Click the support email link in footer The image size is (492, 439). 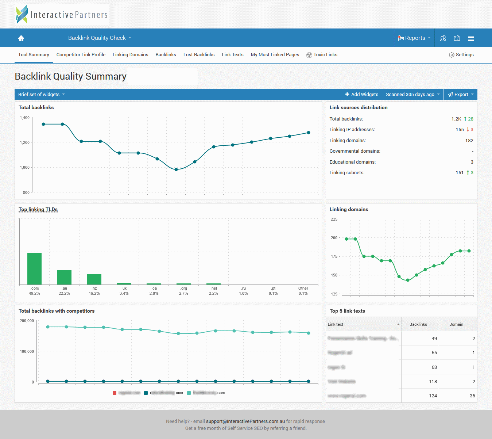[x=245, y=421]
